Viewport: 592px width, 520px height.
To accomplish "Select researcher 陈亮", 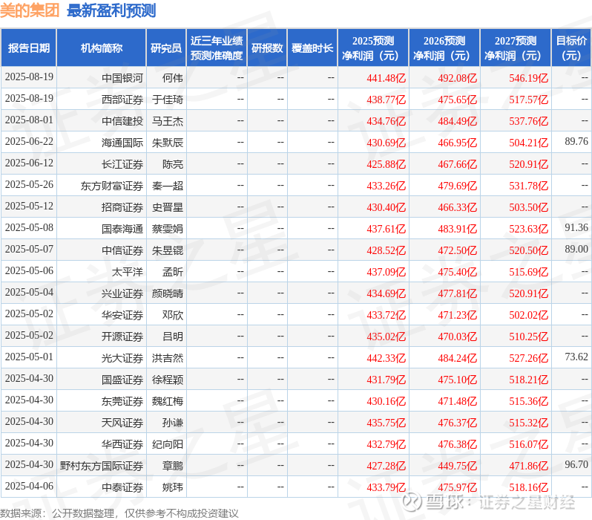I will click(x=173, y=164).
